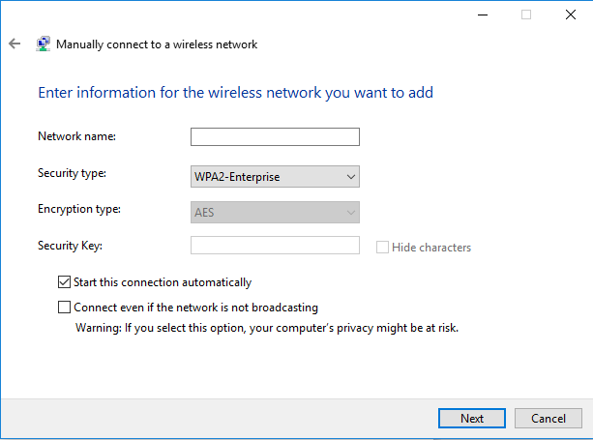Minimize the dialog window
Viewport: 593px width, 440px height.
tap(483, 15)
